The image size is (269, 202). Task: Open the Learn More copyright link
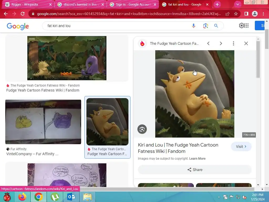coord(197,159)
